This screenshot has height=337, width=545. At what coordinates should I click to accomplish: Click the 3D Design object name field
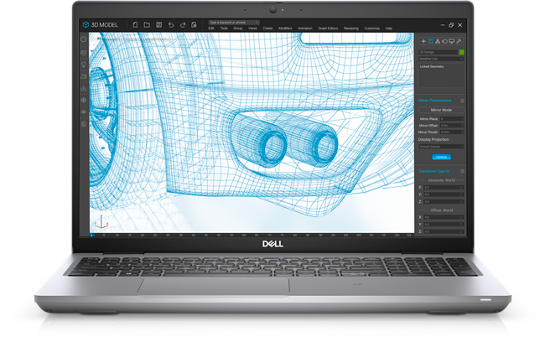pos(439,52)
